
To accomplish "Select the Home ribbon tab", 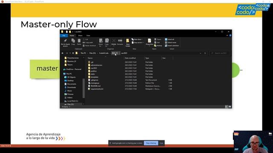I will tap(72, 36).
